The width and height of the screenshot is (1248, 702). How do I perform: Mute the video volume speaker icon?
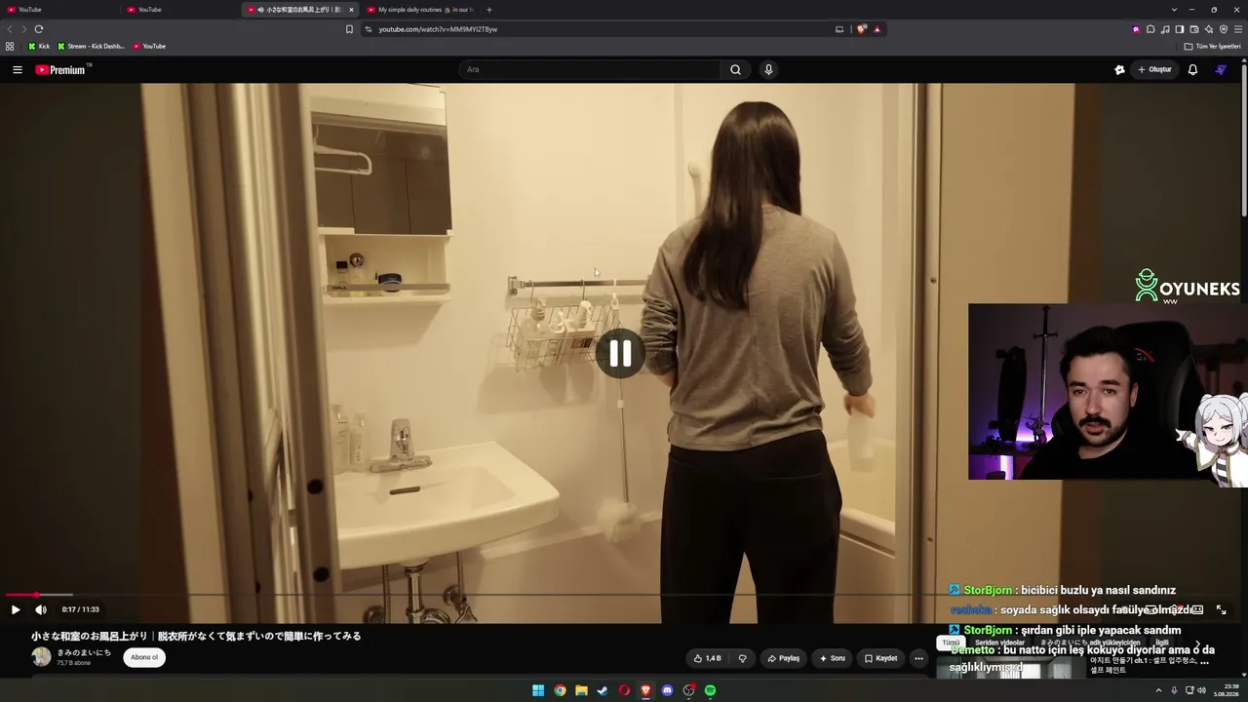coord(41,609)
